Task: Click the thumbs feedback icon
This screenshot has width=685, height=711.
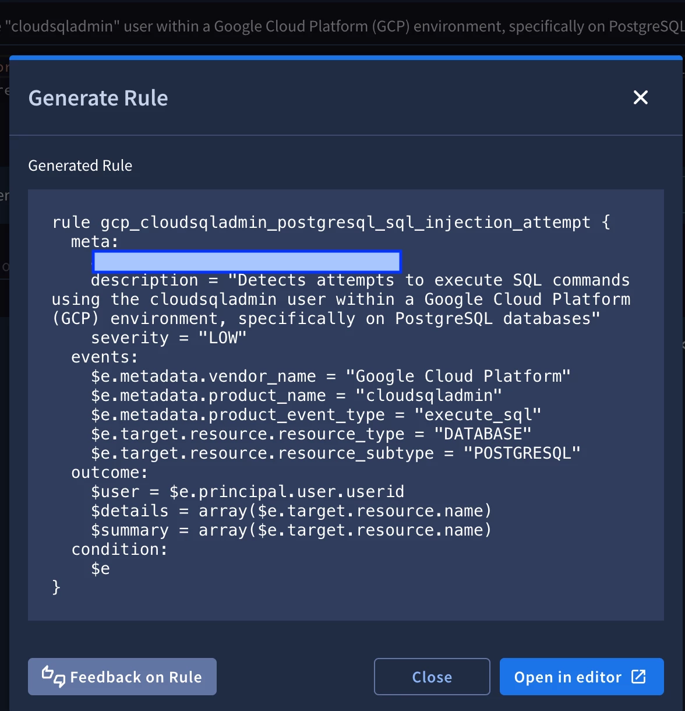Action: point(53,677)
